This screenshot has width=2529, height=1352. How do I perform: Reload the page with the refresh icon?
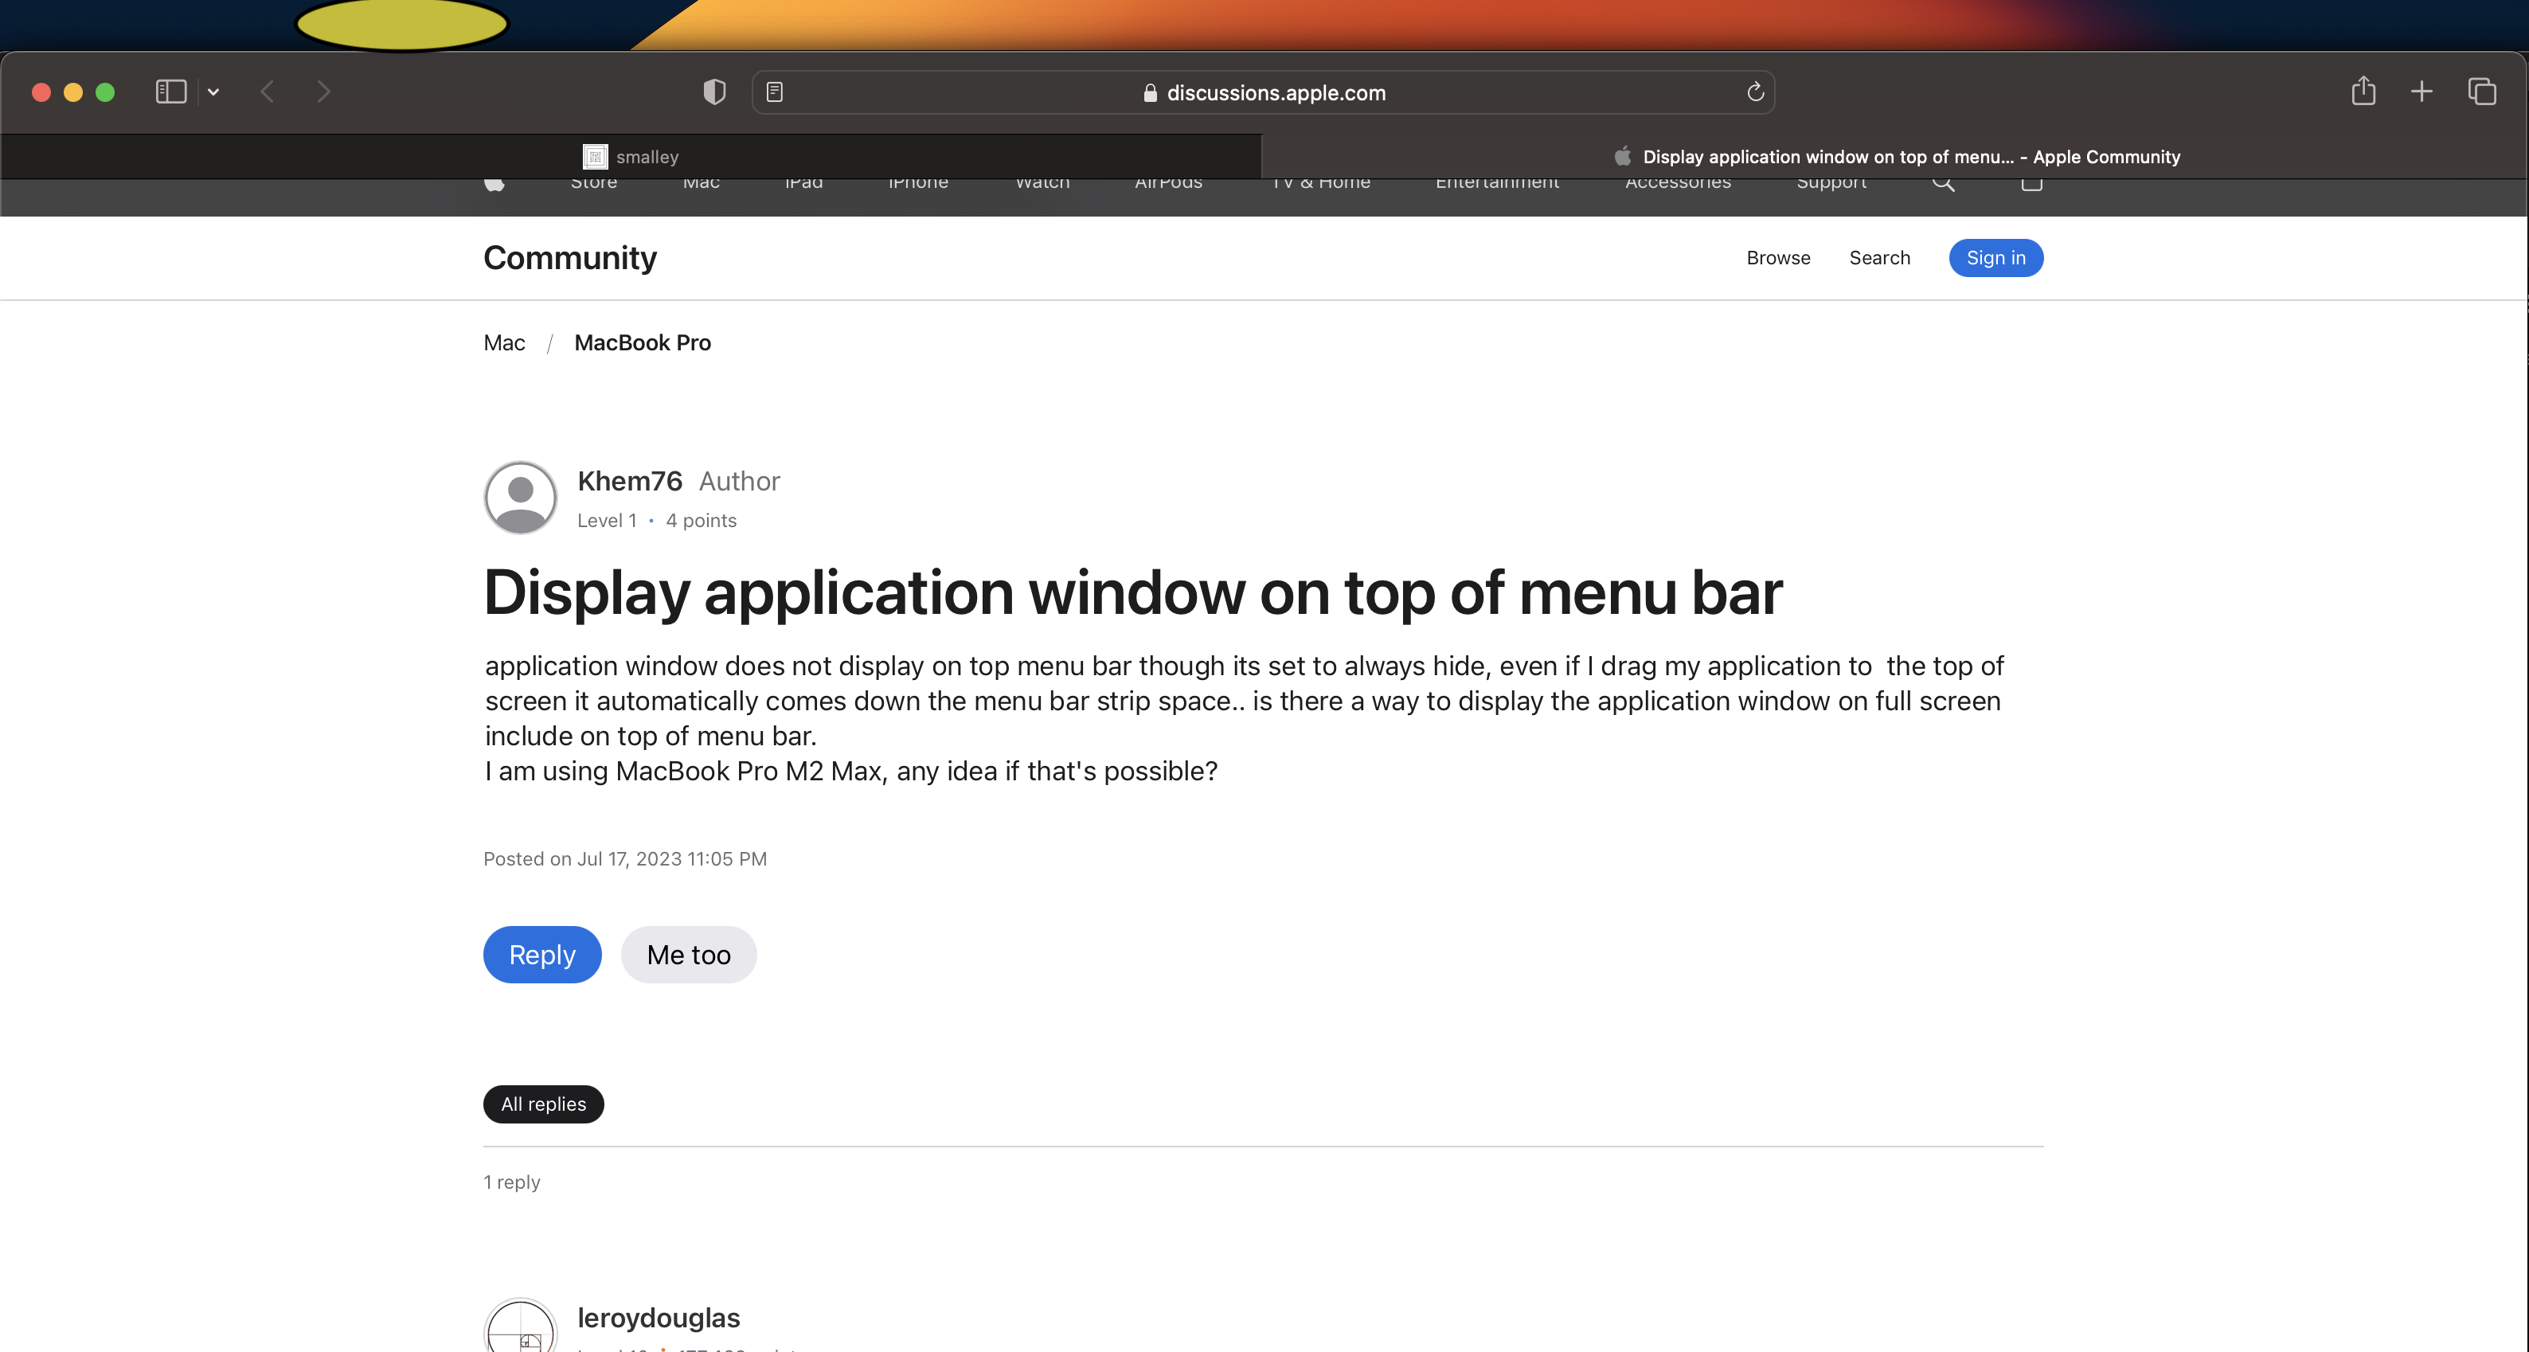[1755, 92]
